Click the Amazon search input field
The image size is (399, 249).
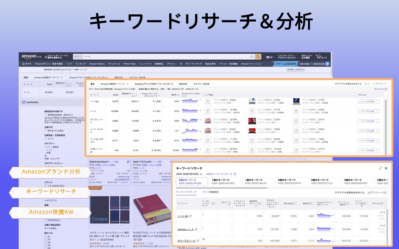click(167, 57)
